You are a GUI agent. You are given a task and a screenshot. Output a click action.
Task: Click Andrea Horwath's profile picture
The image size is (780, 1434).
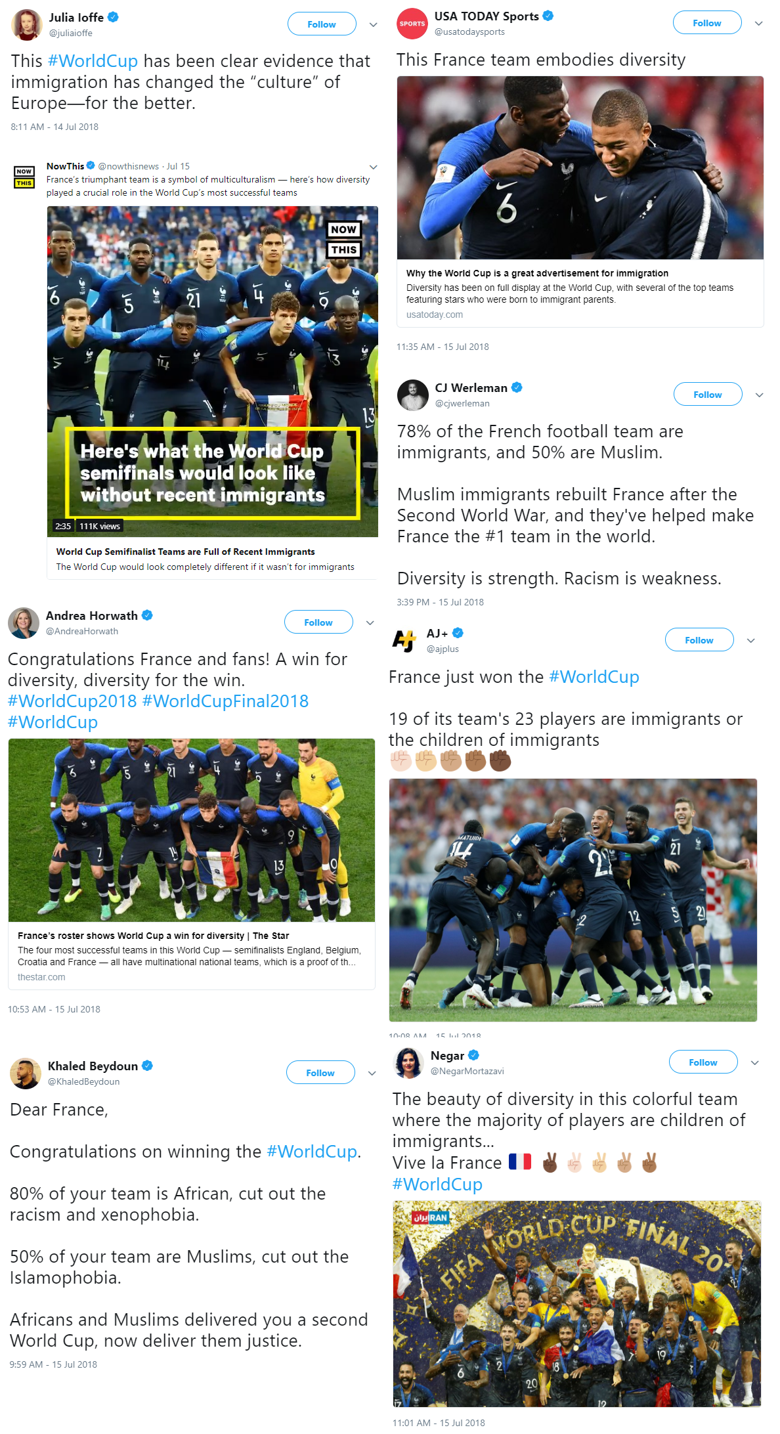pyautogui.click(x=24, y=623)
